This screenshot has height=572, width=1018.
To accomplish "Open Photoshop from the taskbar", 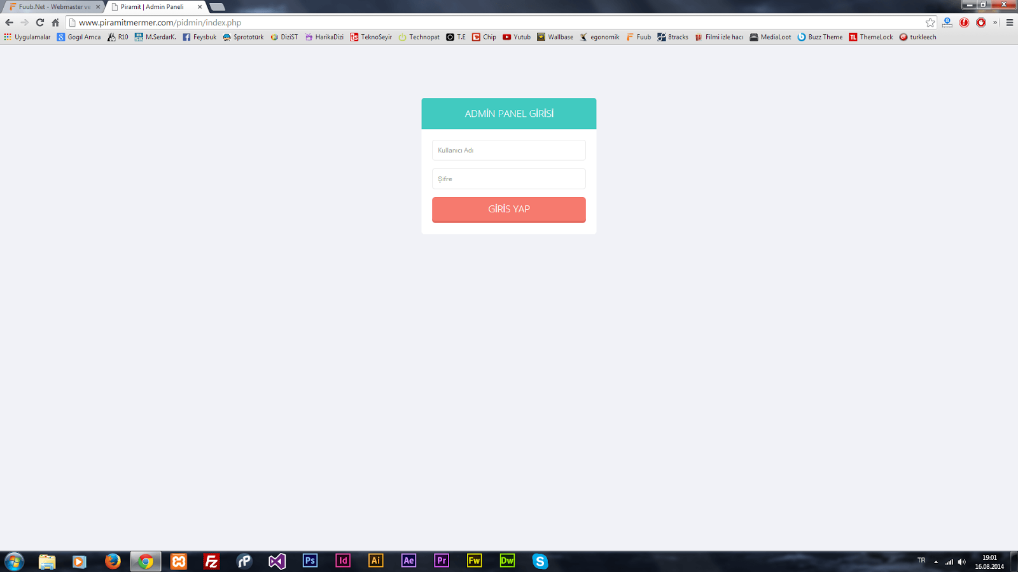I will coord(310,561).
